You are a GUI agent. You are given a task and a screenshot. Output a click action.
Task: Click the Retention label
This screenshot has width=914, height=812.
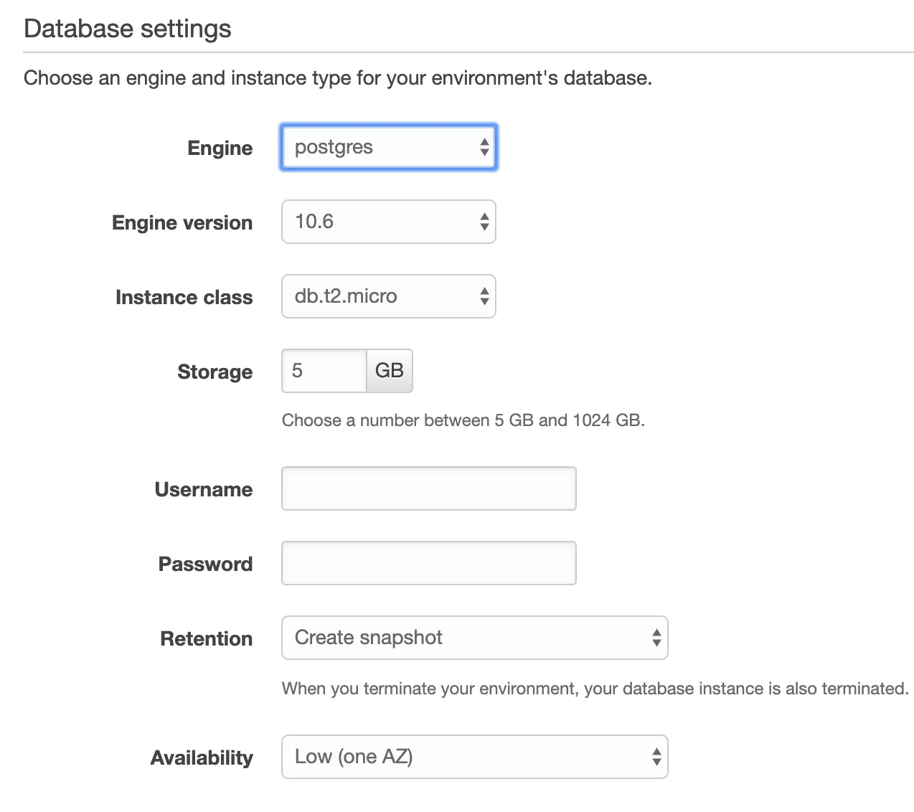click(207, 639)
